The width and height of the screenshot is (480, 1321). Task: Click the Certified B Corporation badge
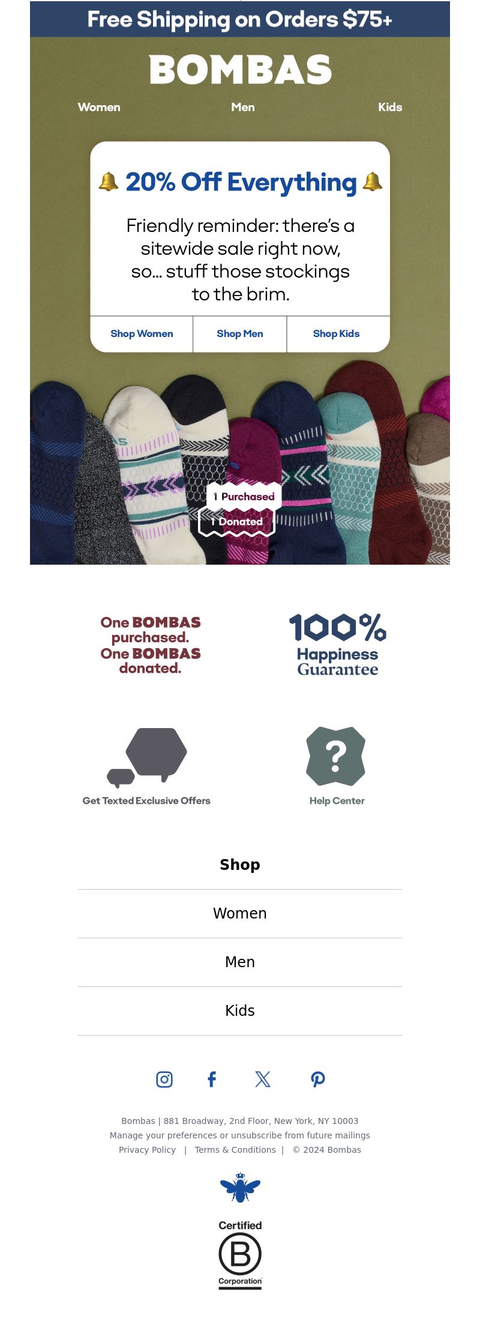point(240,1255)
